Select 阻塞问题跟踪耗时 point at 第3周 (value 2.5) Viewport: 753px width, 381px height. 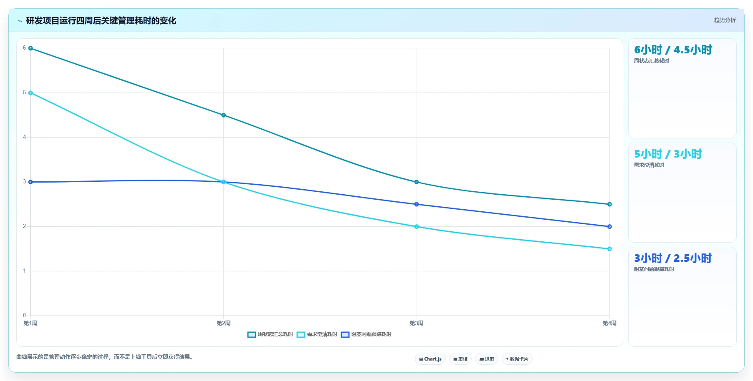417,204
